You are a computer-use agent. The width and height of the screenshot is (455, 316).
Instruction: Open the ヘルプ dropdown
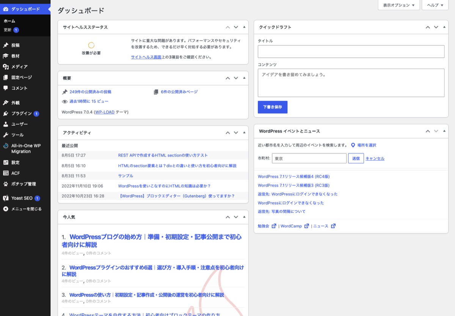(435, 5)
